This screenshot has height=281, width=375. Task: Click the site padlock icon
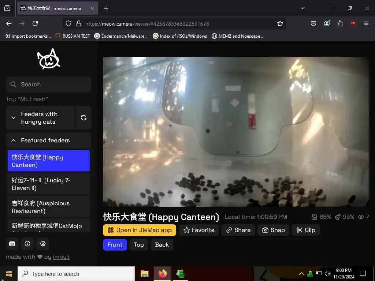click(79, 23)
